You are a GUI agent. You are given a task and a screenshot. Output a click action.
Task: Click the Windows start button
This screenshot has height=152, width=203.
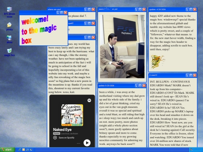pyautogui.click(x=8, y=150)
